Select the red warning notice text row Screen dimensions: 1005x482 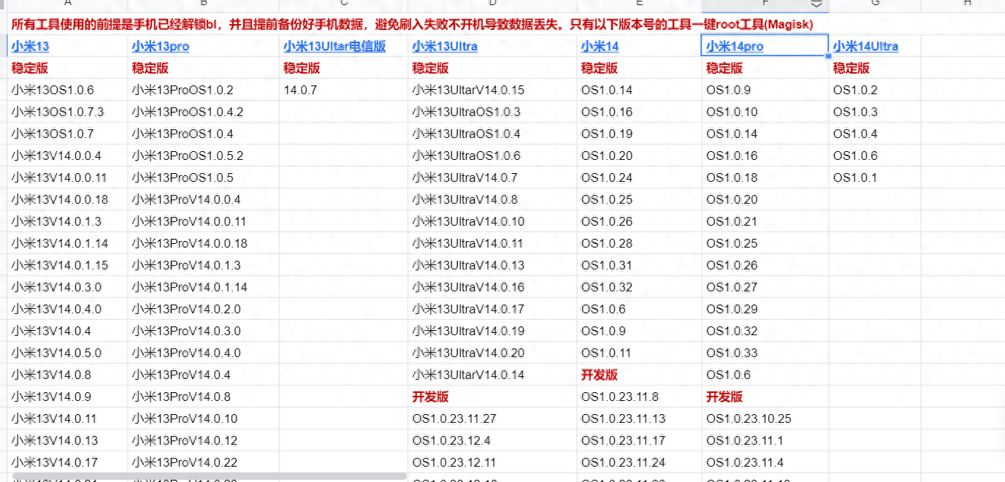412,24
